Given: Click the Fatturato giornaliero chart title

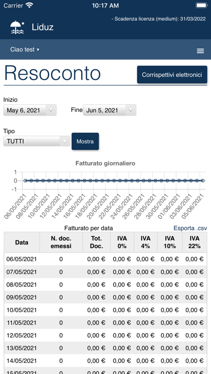Looking at the screenshot, I should [x=105, y=163].
